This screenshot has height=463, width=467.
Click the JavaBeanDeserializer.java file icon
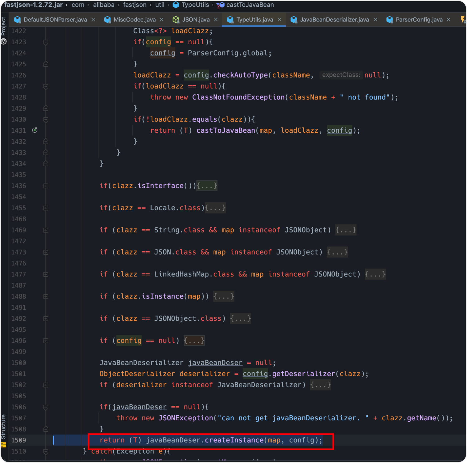[x=294, y=20]
